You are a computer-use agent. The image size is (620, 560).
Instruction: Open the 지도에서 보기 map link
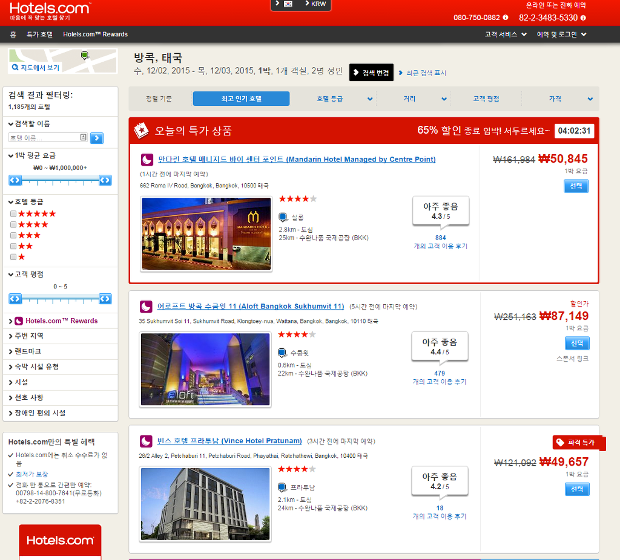(x=40, y=68)
